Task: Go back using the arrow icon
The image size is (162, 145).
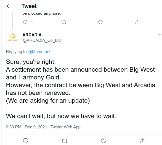Action: tap(9, 6)
